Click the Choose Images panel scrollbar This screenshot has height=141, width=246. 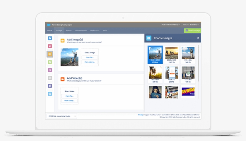tap(199, 63)
